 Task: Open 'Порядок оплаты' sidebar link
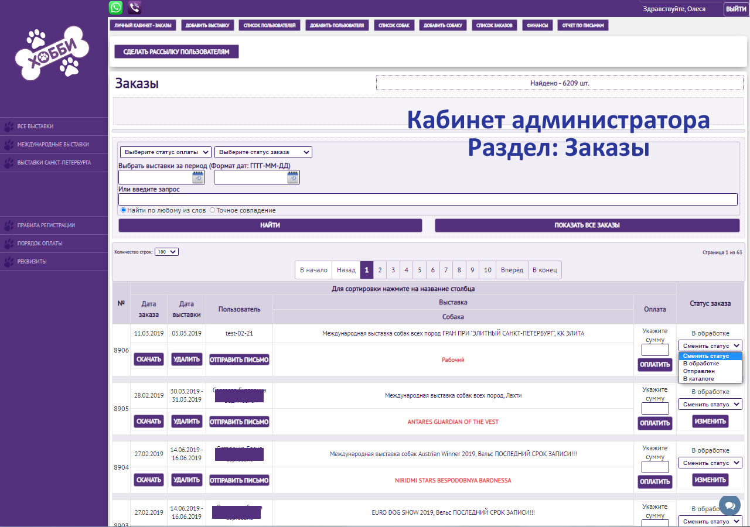40,244
